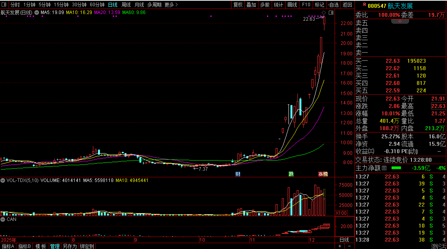Viewport: 447px width, 249px height.
Task: Open the 主力净额 details icon
Action: click(x=384, y=168)
